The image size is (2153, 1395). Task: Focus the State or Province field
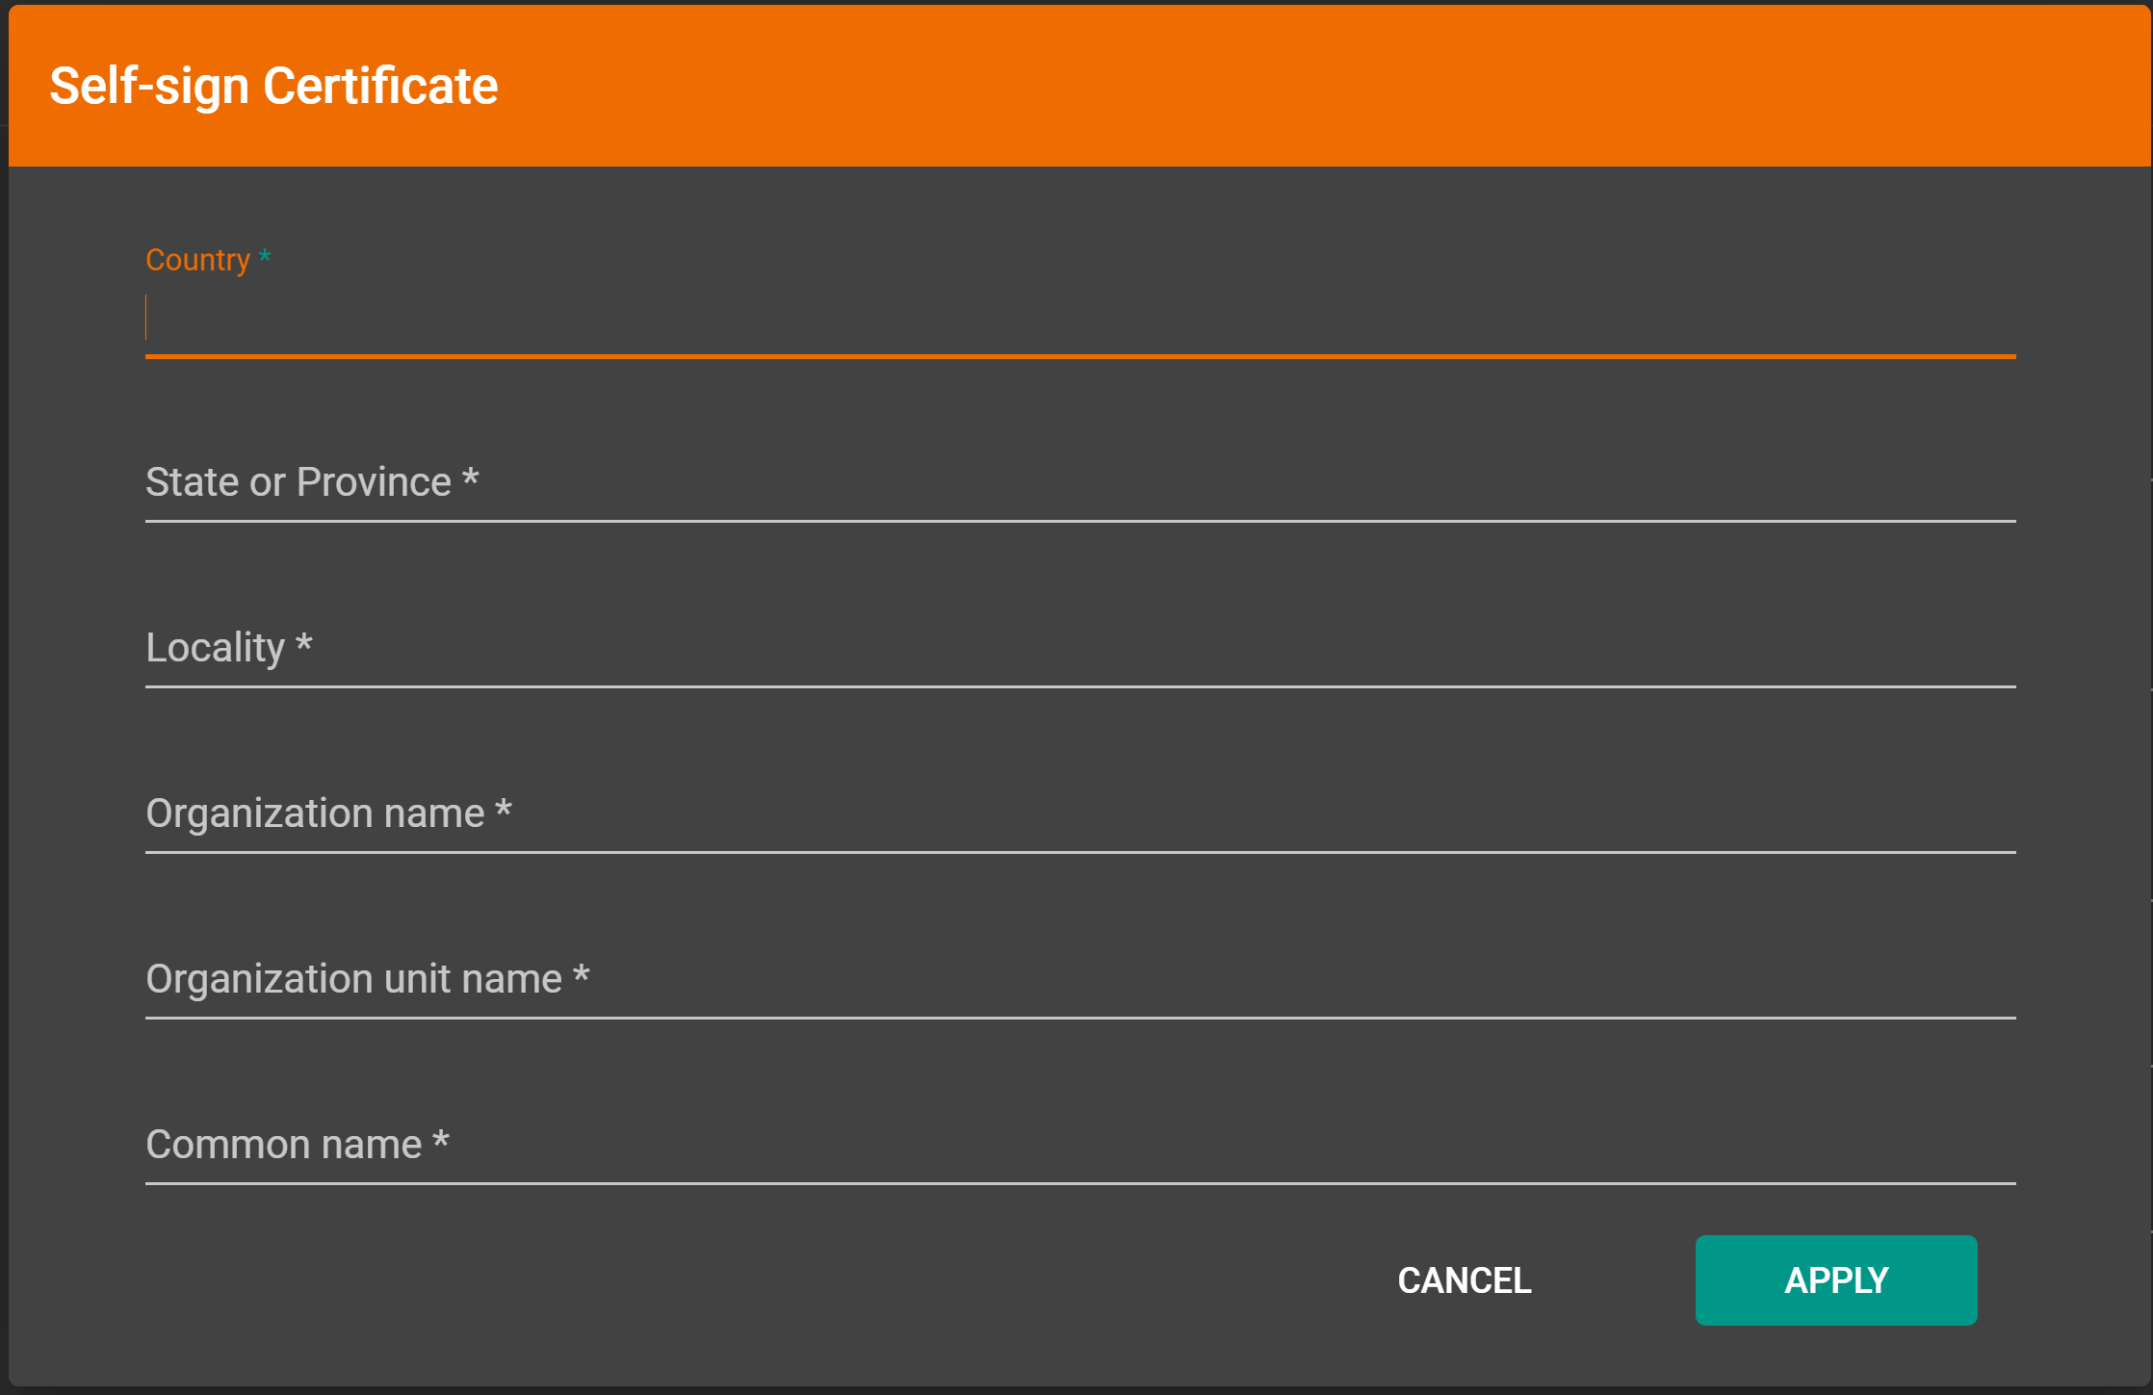[1078, 483]
